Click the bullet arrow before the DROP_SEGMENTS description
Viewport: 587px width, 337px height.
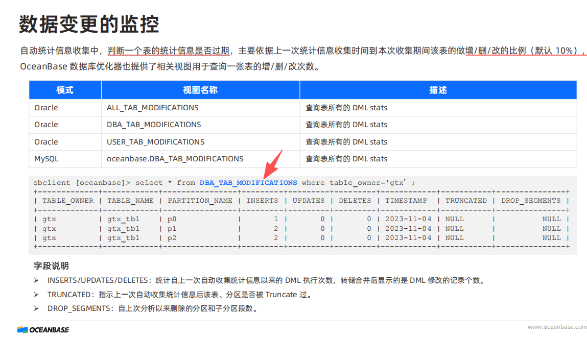click(x=36, y=308)
